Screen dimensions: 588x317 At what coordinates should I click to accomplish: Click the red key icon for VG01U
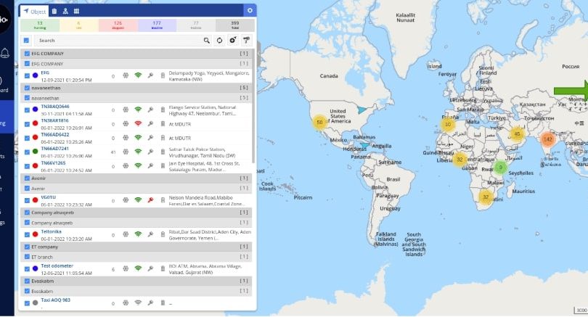click(150, 199)
